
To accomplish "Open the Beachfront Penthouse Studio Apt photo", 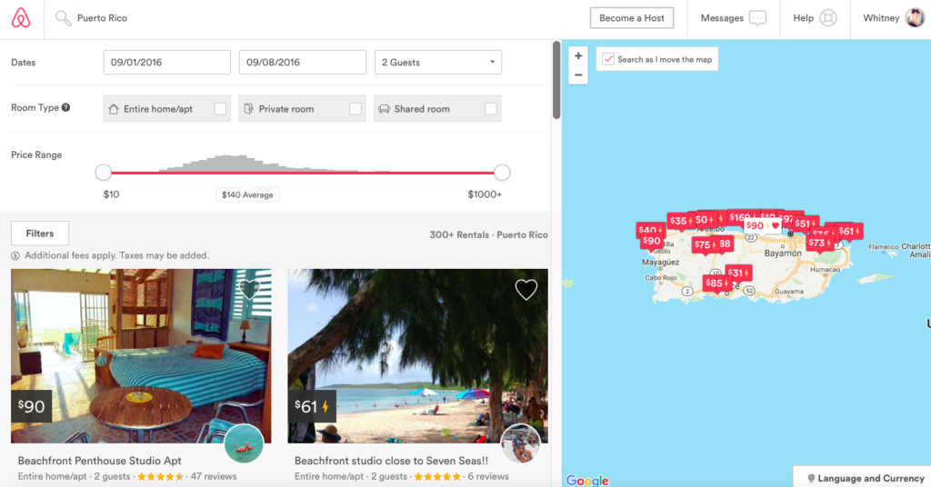I will tap(141, 356).
